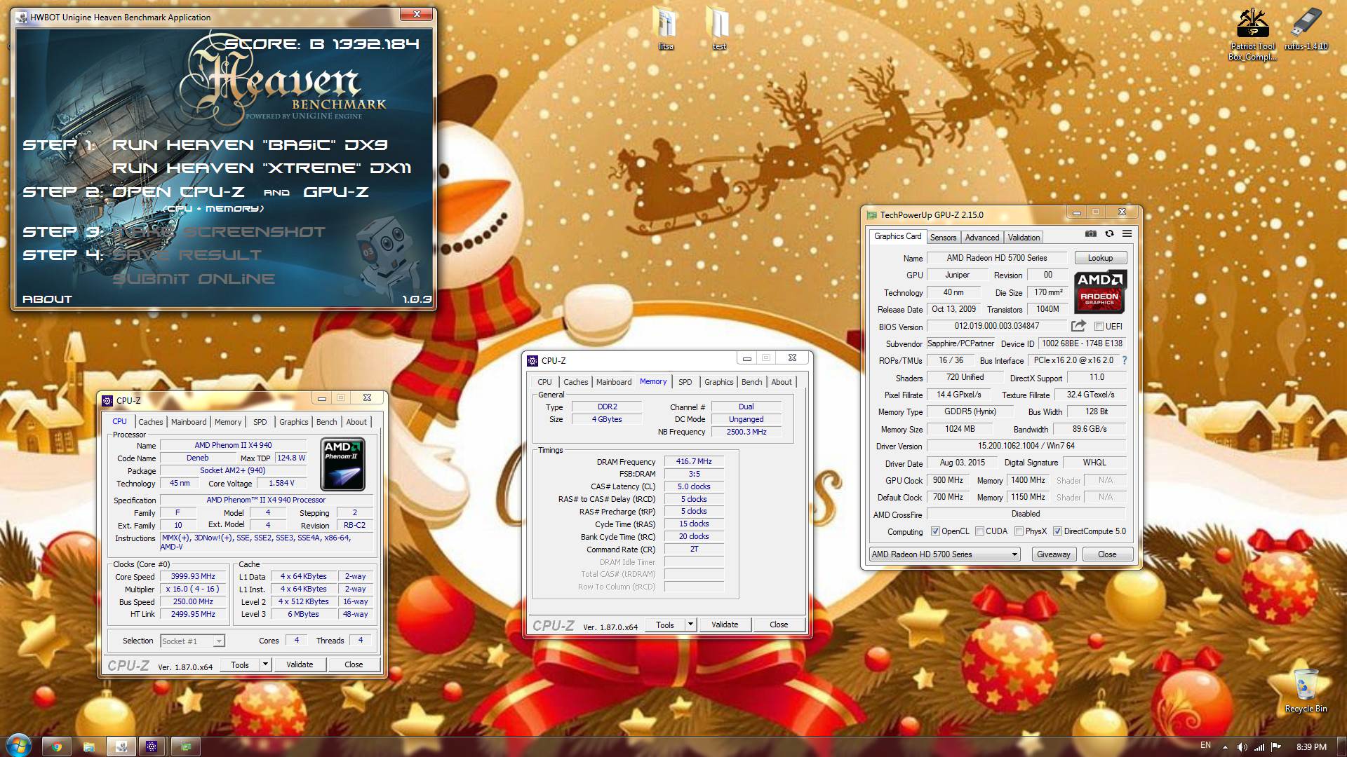
Task: Open the GPU selection dropdown in GPU-Z
Action: coord(944,554)
